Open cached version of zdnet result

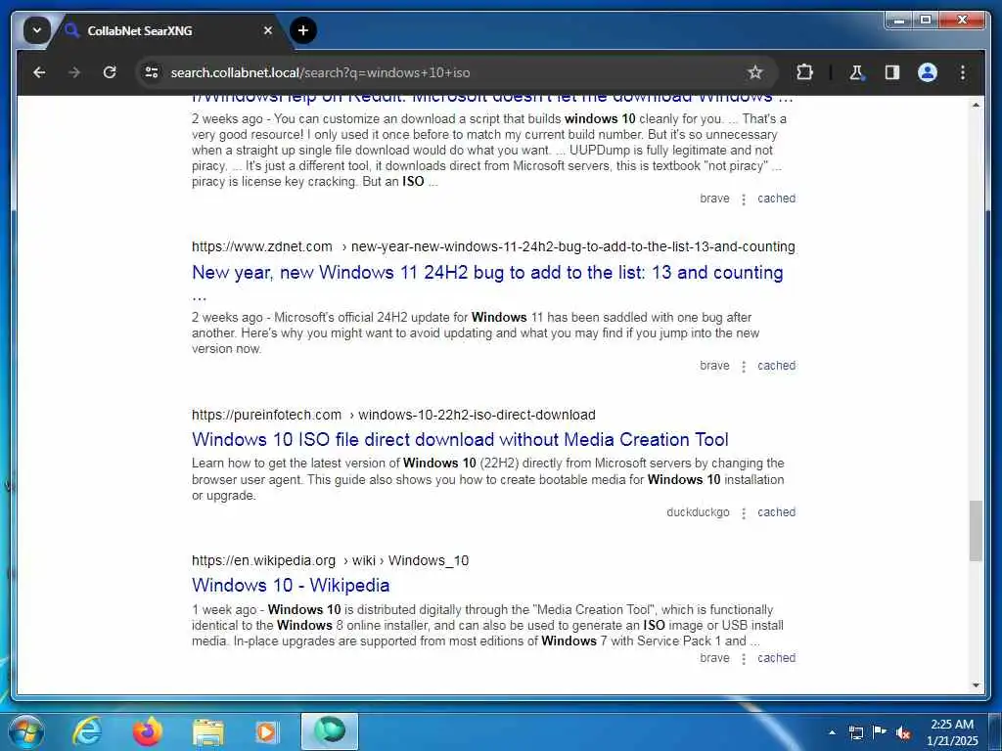click(x=776, y=366)
